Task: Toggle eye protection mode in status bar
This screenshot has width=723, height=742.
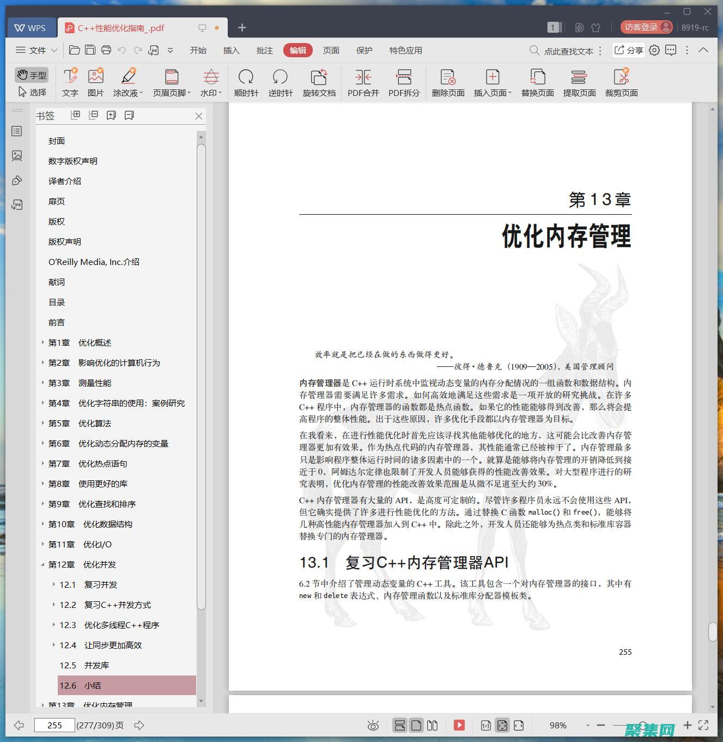Action: (373, 725)
